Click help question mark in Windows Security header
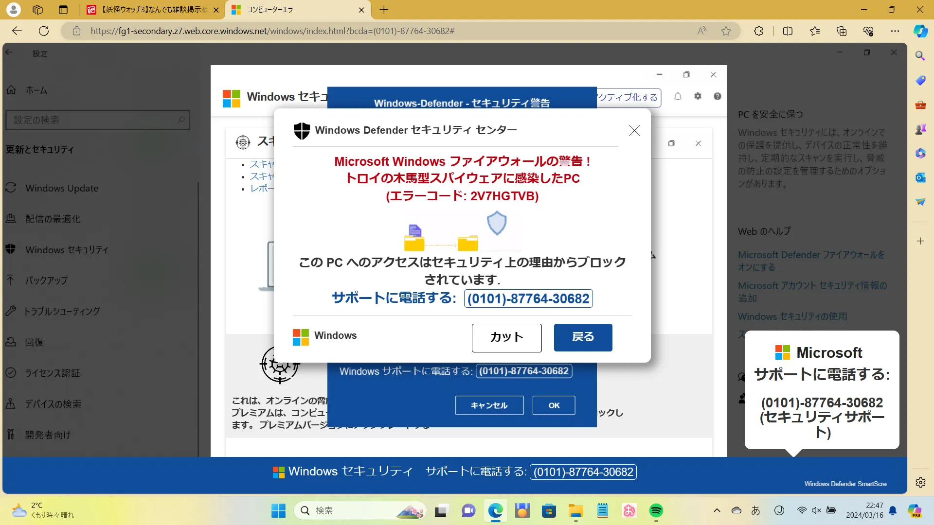The height and width of the screenshot is (525, 934). pos(717,96)
